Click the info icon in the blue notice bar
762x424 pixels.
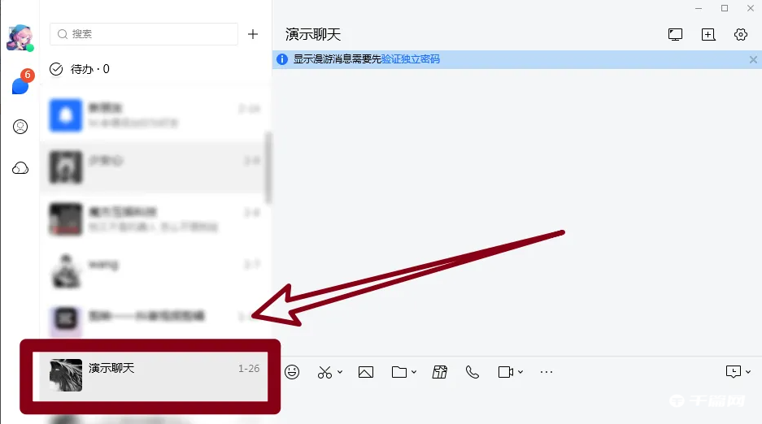click(282, 59)
